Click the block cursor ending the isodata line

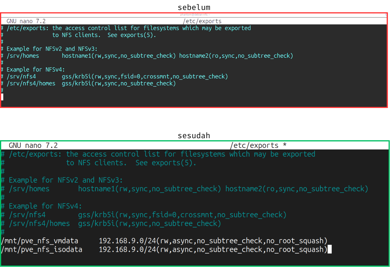(x=330, y=250)
